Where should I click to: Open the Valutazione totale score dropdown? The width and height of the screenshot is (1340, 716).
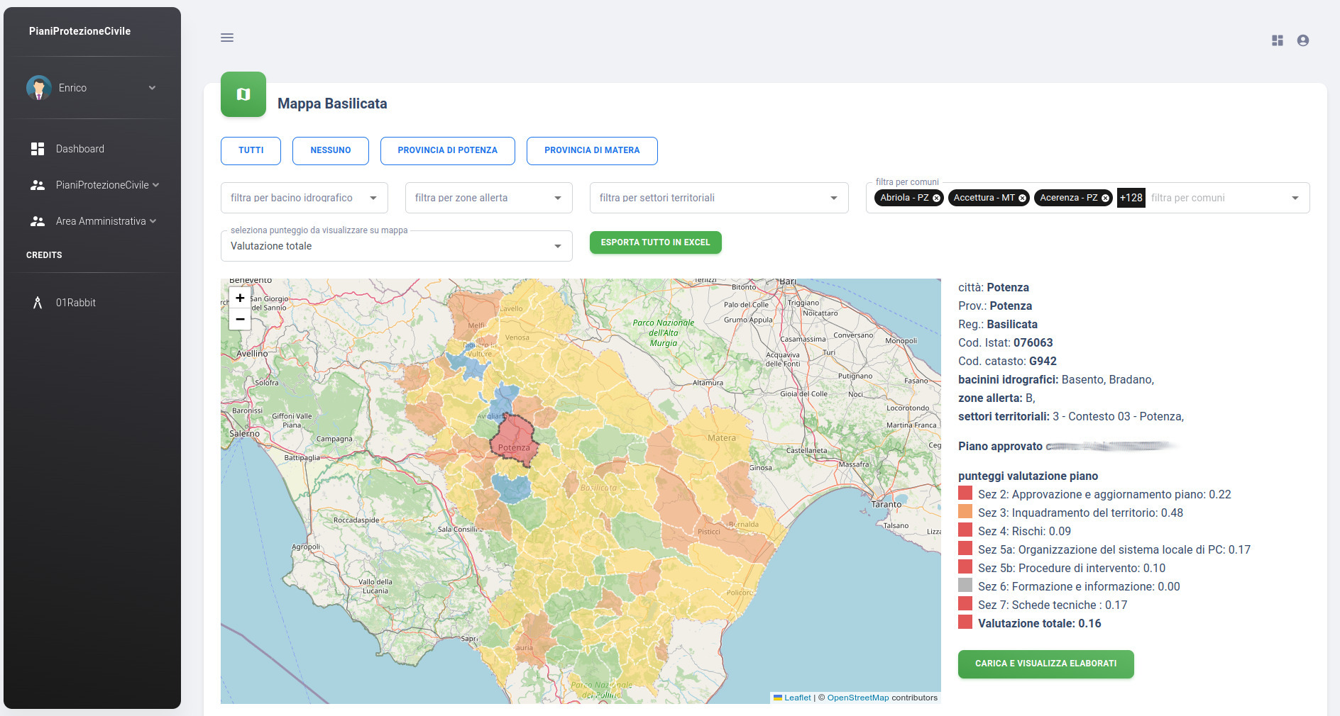tap(397, 246)
